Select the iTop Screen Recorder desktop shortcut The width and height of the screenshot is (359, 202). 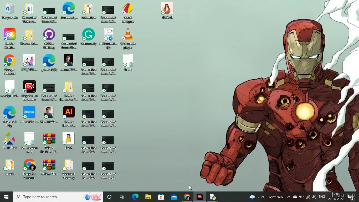coord(29,87)
